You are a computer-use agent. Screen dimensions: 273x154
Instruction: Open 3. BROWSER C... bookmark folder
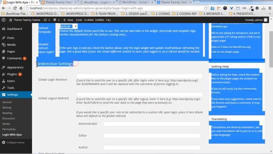[x=212, y=14]
